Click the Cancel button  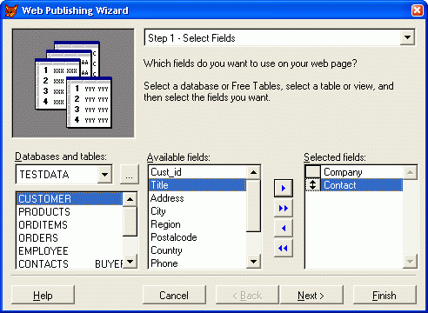(174, 296)
